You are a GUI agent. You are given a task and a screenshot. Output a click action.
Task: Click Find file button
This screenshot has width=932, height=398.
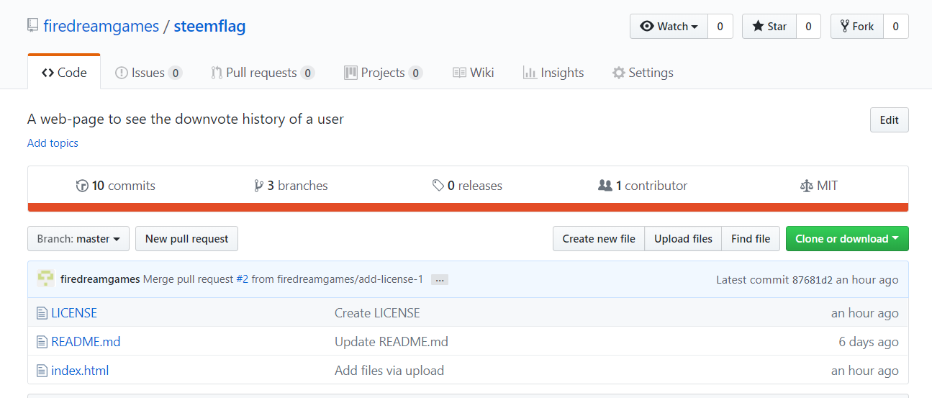click(x=751, y=239)
